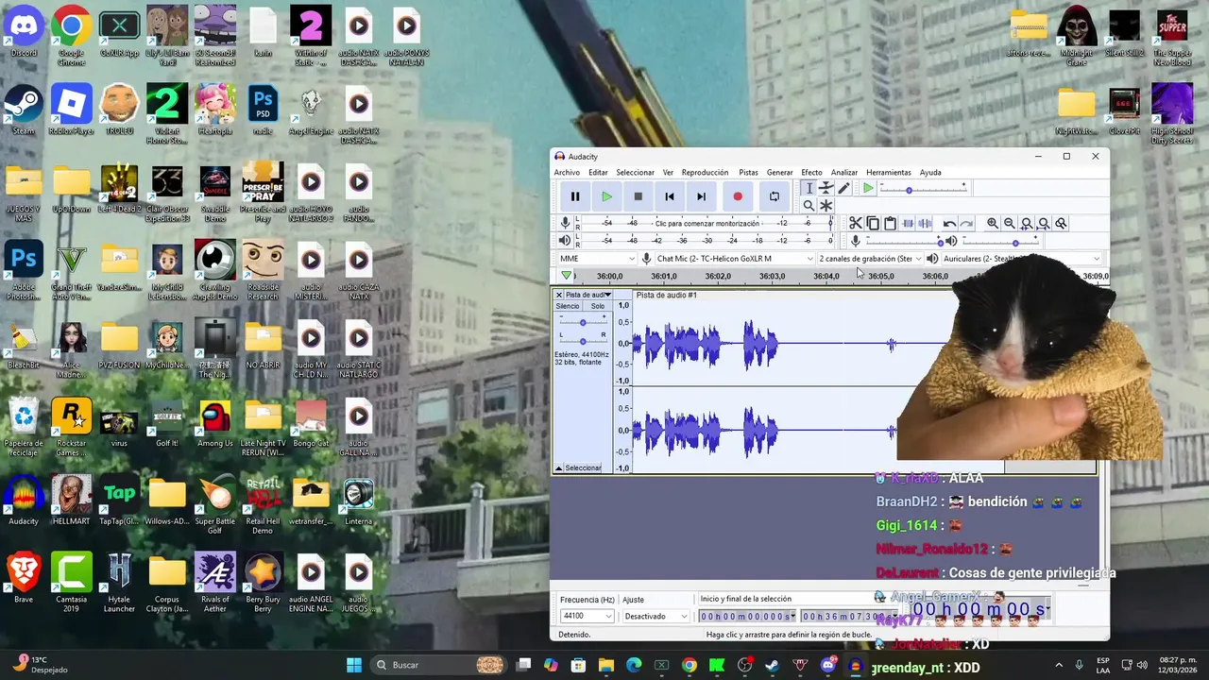Click the Redo arrow icon
The image size is (1209, 680).
pyautogui.click(x=966, y=224)
